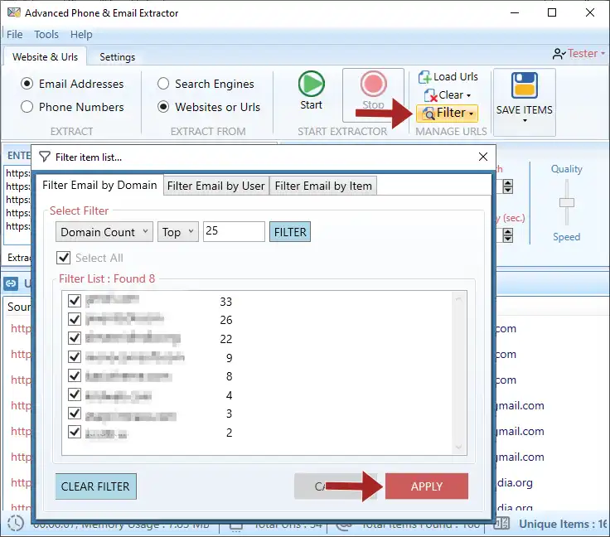Expand the SAVE ITEMS dropdown arrow
This screenshot has width=610, height=537.
[x=525, y=120]
